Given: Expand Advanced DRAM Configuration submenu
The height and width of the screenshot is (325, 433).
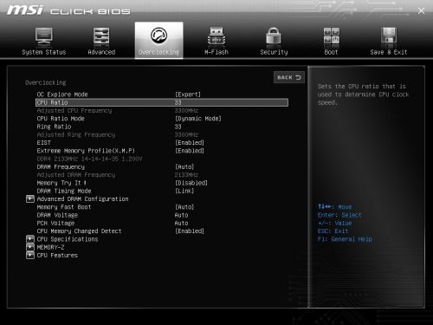Looking at the screenshot, I should tap(82, 199).
